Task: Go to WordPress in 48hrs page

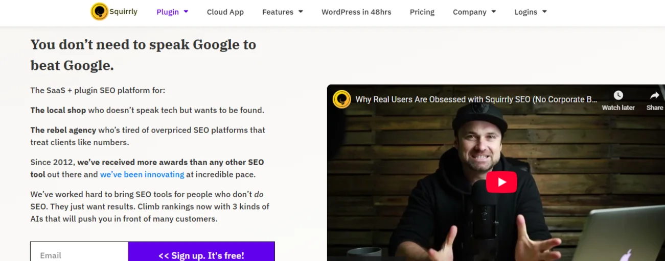Action: click(x=356, y=12)
